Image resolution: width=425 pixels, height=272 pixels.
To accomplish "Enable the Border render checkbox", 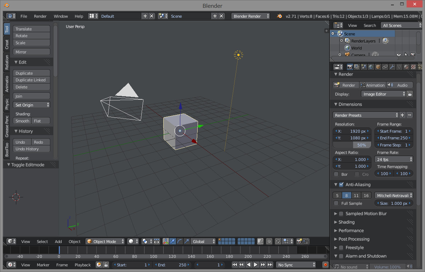I will click(336, 174).
